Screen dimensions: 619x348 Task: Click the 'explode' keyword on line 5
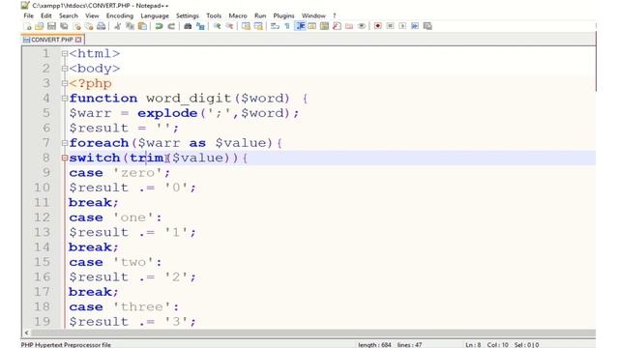167,113
